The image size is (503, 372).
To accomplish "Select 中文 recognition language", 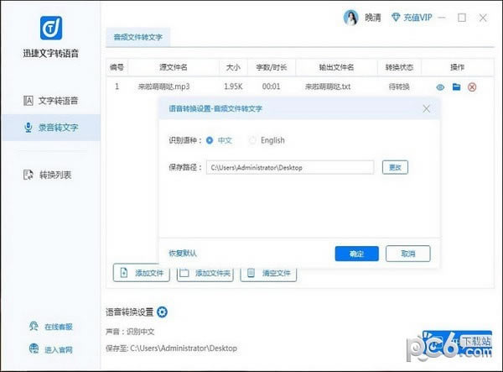I will pyautogui.click(x=209, y=140).
